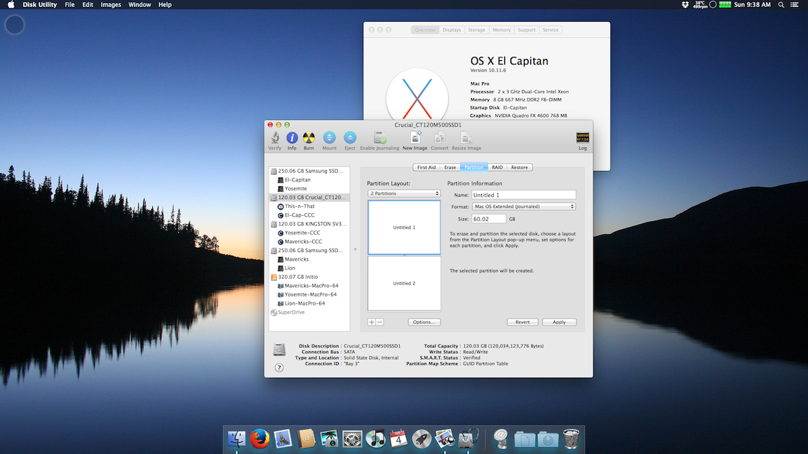808x454 pixels.
Task: Switch to the Restore tab
Action: [x=520, y=167]
